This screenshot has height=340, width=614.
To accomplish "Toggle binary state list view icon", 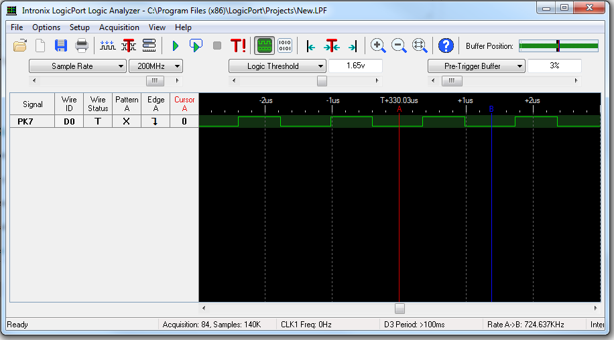I will point(285,46).
